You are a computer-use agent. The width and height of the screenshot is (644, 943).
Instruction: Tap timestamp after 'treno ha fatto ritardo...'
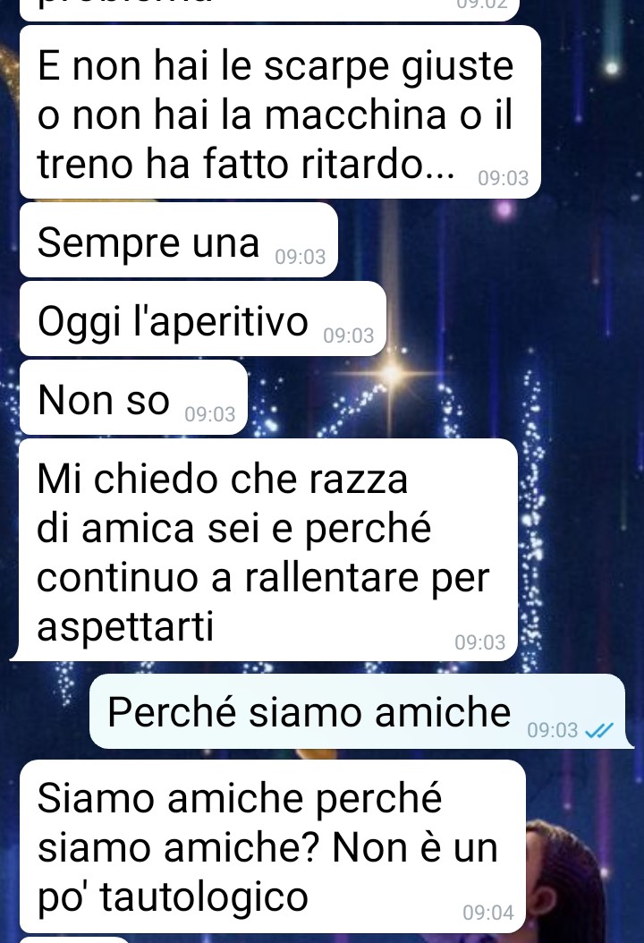(x=504, y=178)
